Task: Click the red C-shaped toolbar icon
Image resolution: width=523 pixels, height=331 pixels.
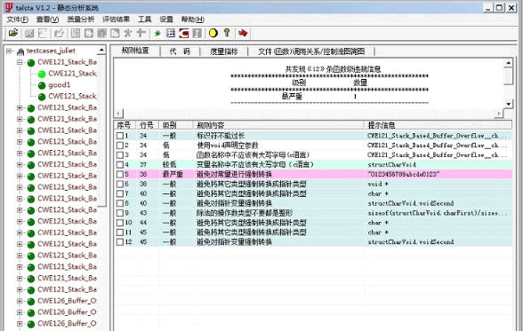Action: [x=184, y=33]
